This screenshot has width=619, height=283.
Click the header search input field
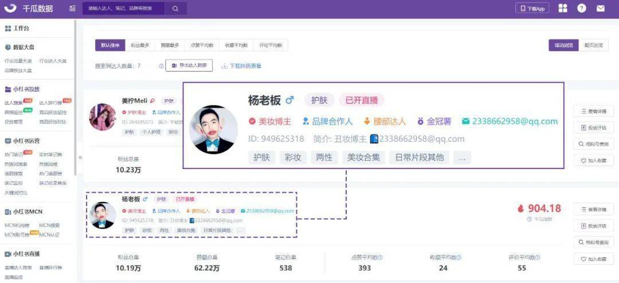(x=123, y=9)
